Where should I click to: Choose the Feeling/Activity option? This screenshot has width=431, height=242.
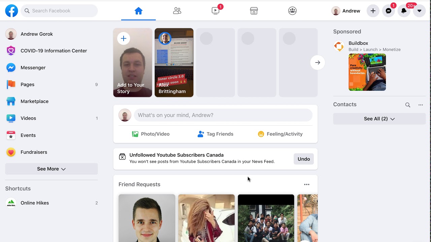[280, 134]
